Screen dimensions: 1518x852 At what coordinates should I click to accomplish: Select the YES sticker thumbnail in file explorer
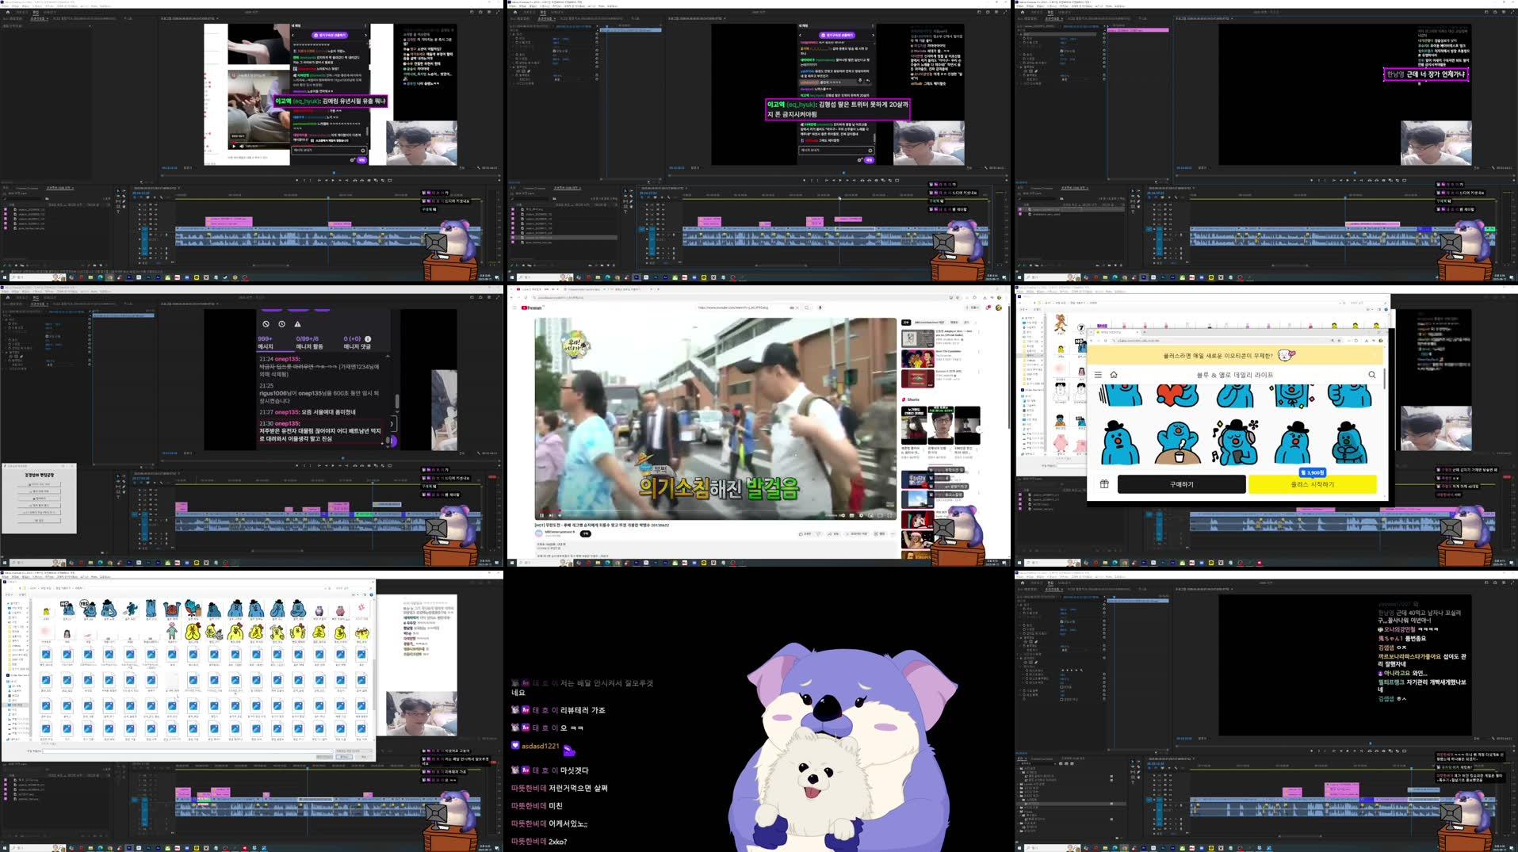click(86, 609)
